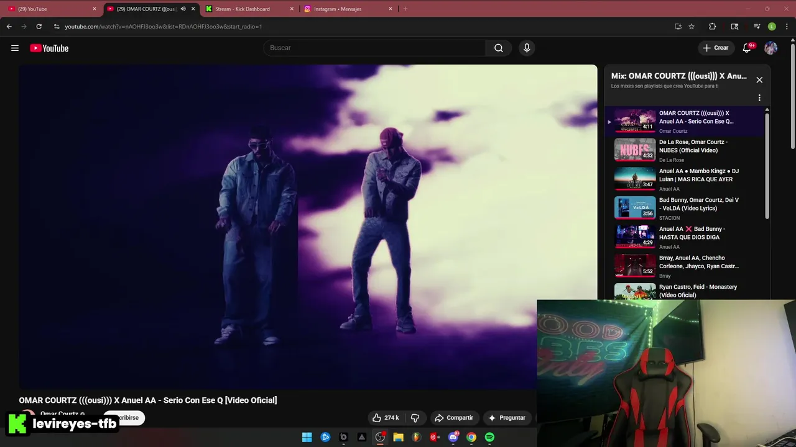796x447 pixels.
Task: Open Chrome media controls icon
Action: [x=757, y=26]
